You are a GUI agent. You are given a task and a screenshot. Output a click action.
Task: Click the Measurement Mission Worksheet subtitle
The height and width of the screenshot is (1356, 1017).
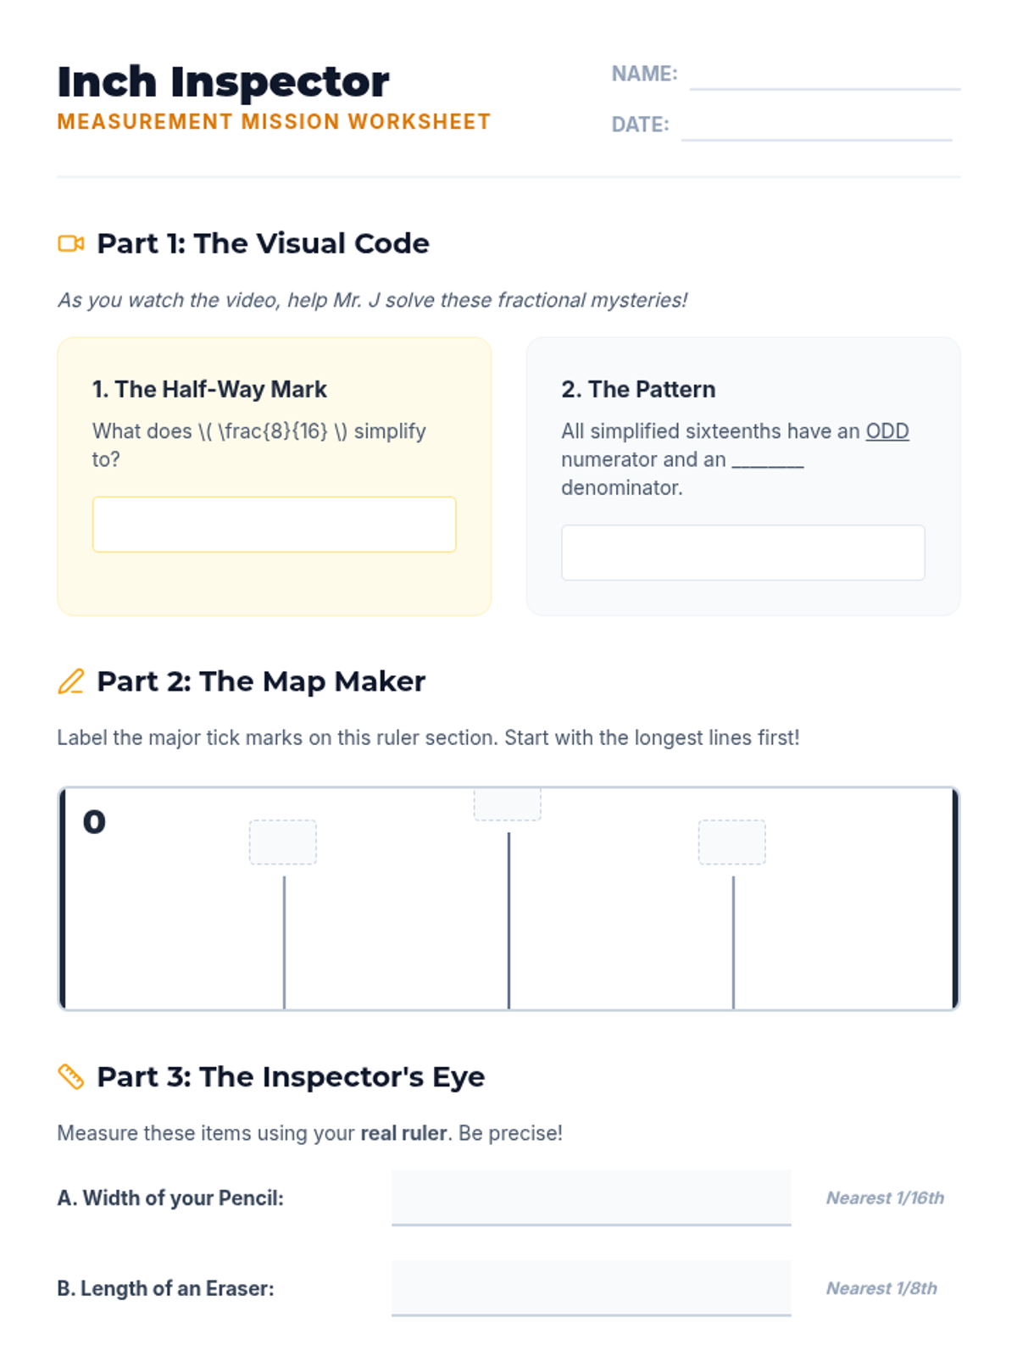pos(274,122)
